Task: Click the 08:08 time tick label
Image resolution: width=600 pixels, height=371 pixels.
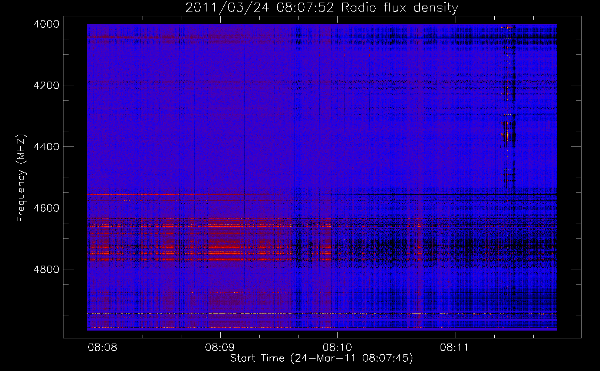Action: pyautogui.click(x=103, y=348)
